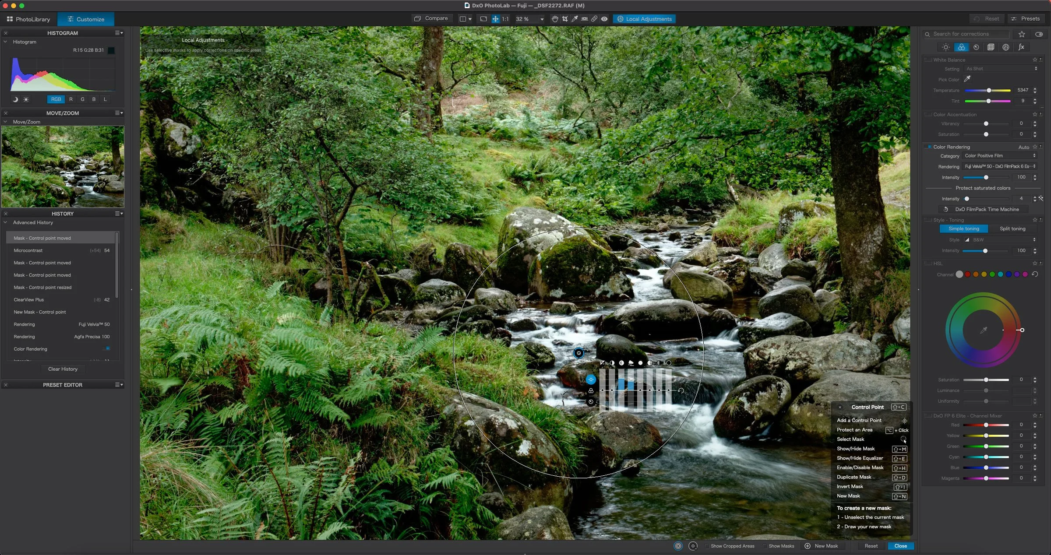
Task: Open the Light corrections palette tab
Action: [946, 47]
